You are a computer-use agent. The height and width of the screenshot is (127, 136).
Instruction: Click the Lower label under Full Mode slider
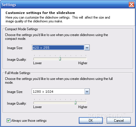tap(37, 107)
